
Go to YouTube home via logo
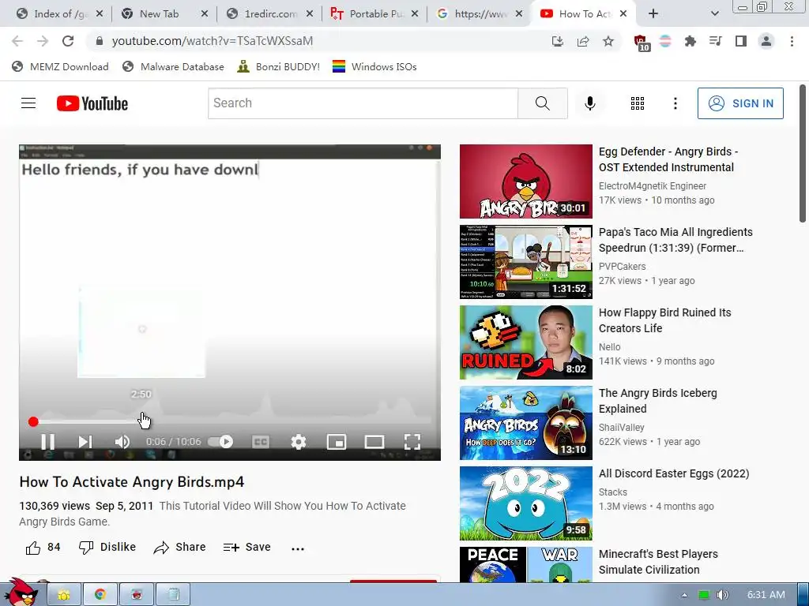coord(92,103)
